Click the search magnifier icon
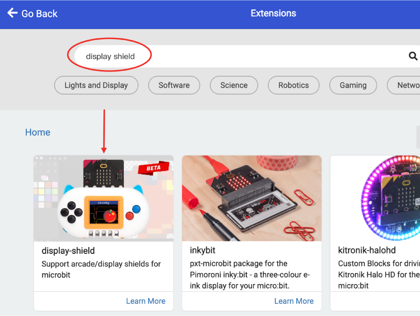 coord(413,56)
